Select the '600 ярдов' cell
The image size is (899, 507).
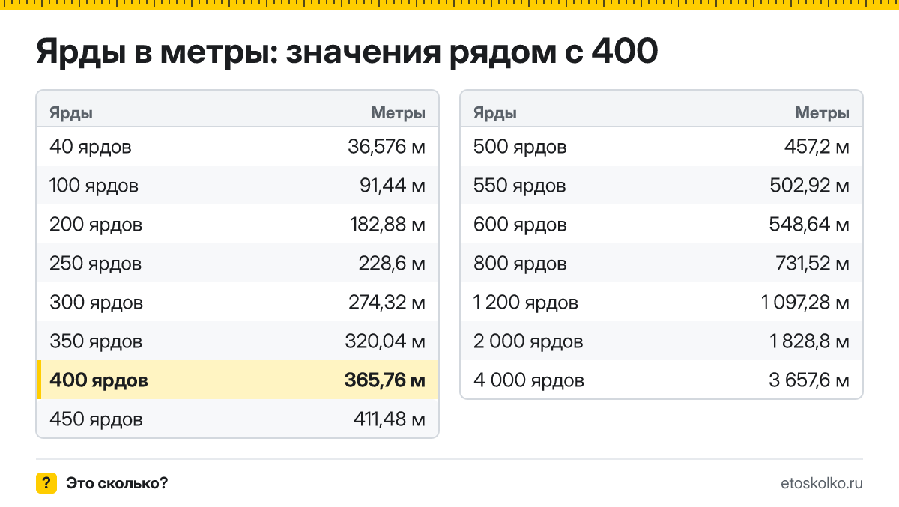(x=520, y=225)
